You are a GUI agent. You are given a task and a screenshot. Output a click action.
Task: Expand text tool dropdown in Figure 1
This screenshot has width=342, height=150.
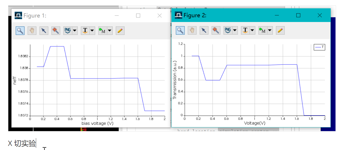[x=92, y=31]
